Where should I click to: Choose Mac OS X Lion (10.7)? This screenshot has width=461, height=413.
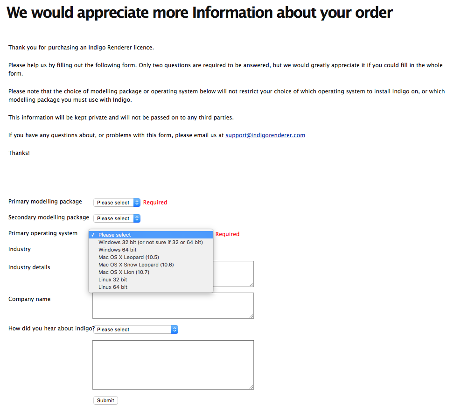point(151,272)
